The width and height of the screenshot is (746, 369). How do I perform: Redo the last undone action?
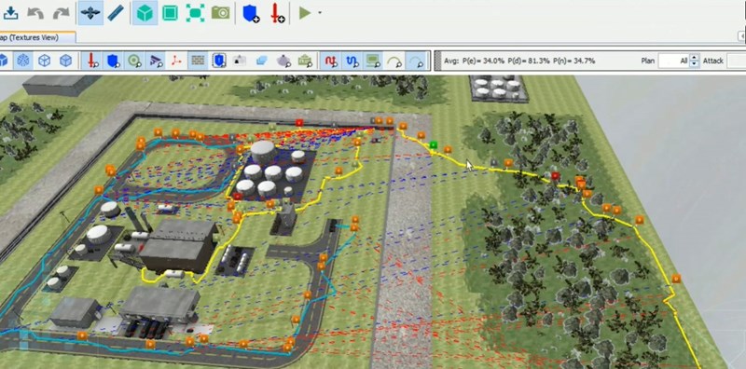[x=61, y=13]
